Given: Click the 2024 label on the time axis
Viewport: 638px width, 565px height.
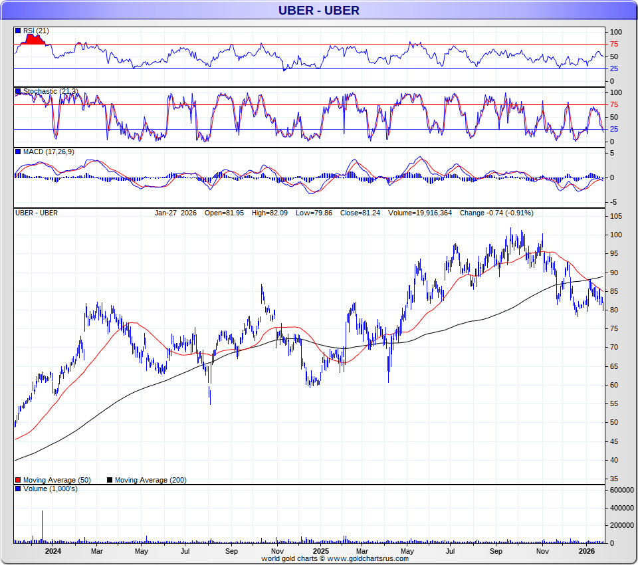Looking at the screenshot, I should click(53, 551).
